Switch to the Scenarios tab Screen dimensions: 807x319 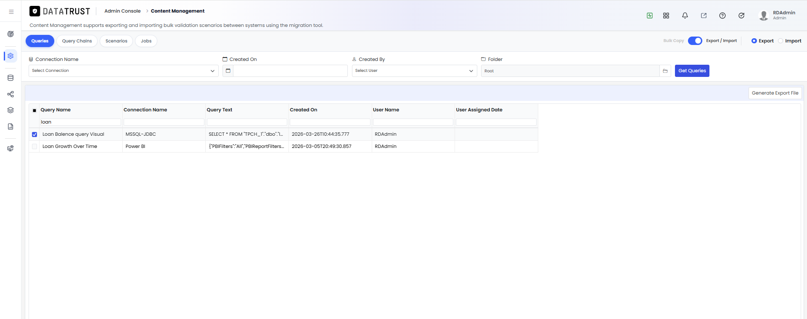tap(116, 41)
